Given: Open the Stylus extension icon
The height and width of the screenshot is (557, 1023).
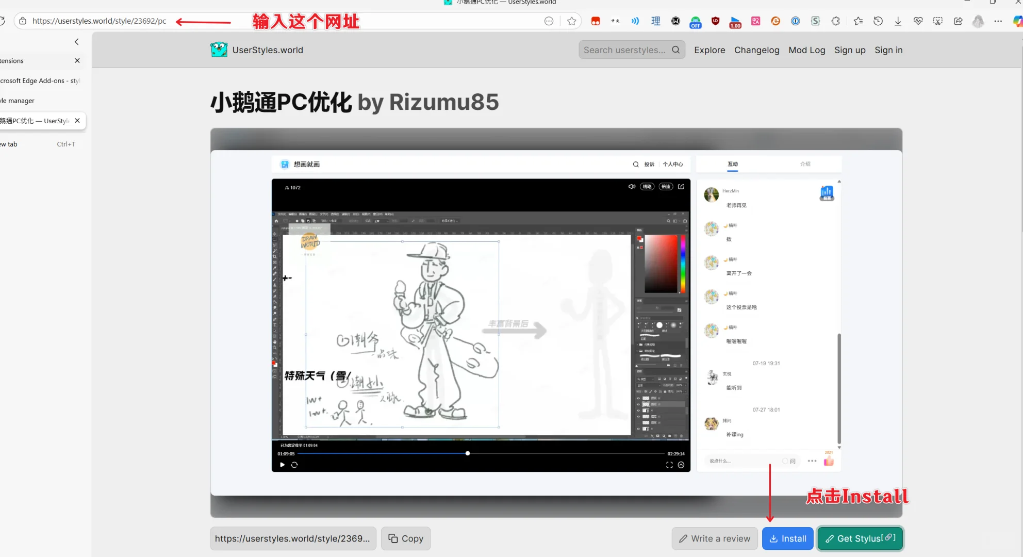Looking at the screenshot, I should click(x=816, y=21).
